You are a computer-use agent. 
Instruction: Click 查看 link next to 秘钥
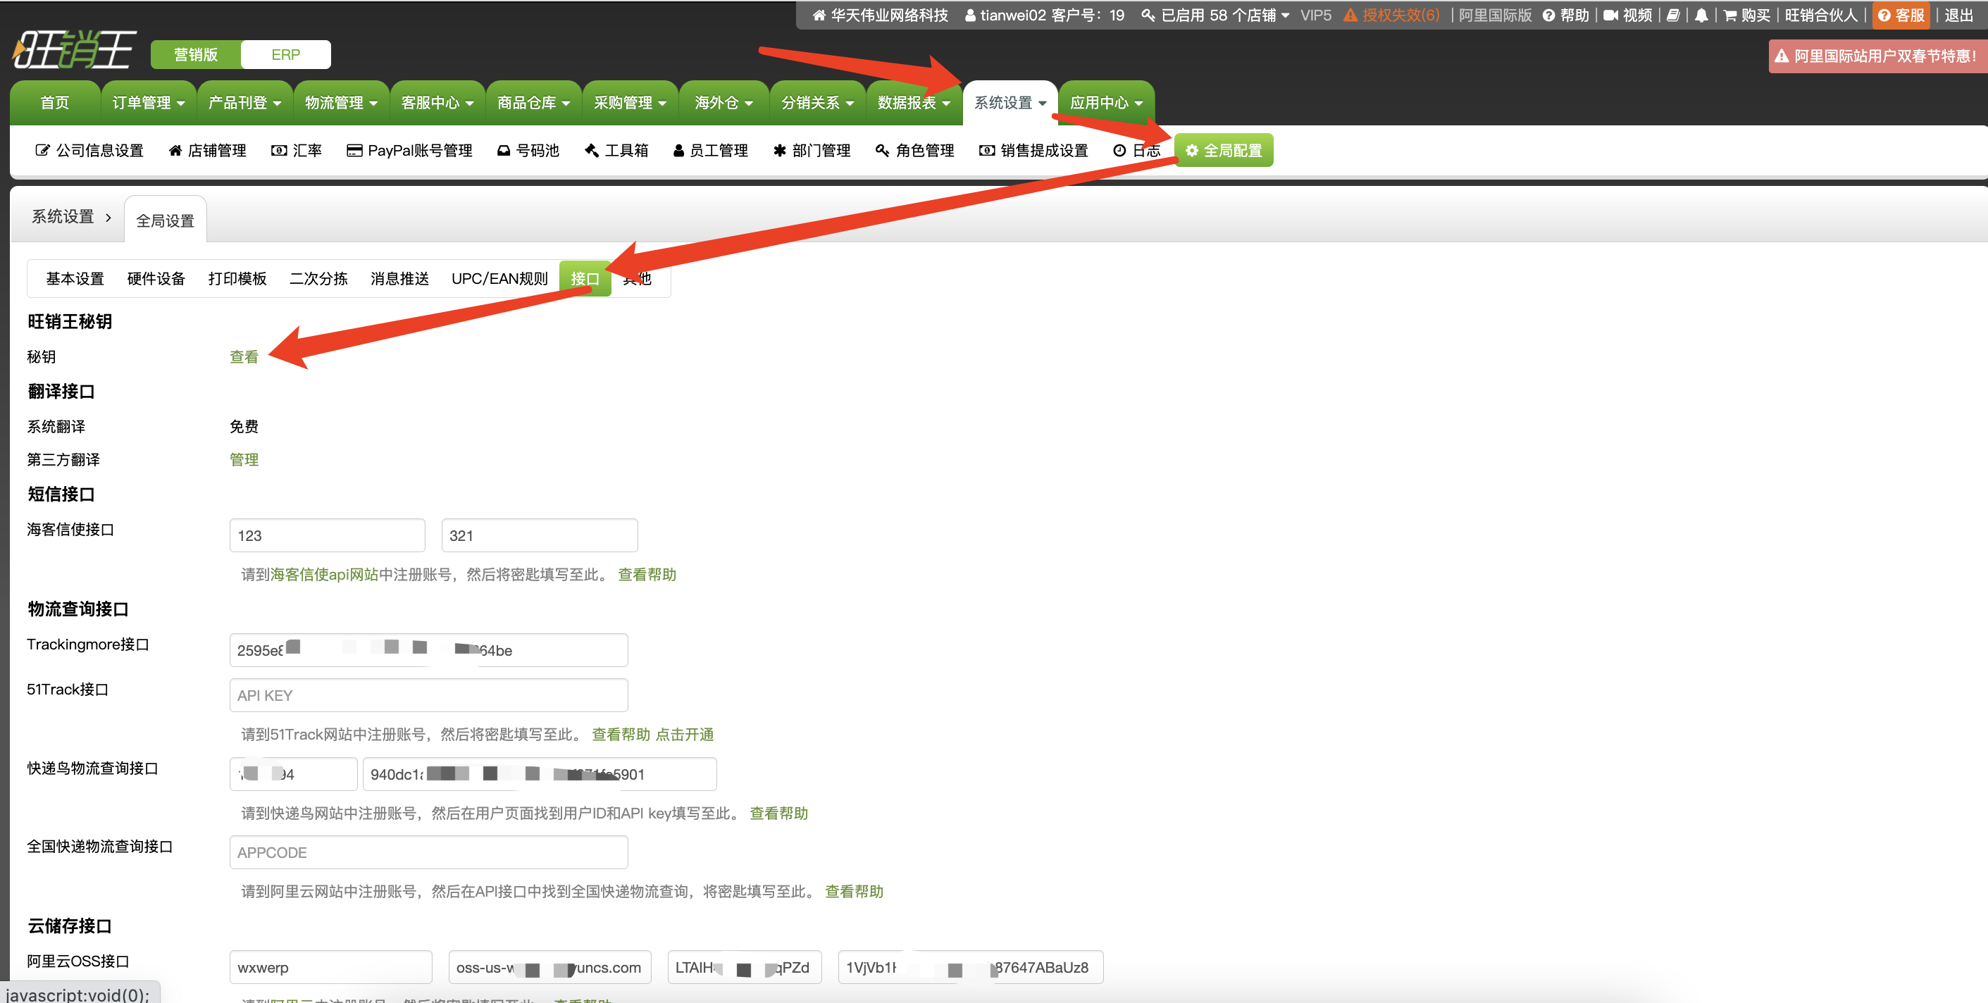244,356
